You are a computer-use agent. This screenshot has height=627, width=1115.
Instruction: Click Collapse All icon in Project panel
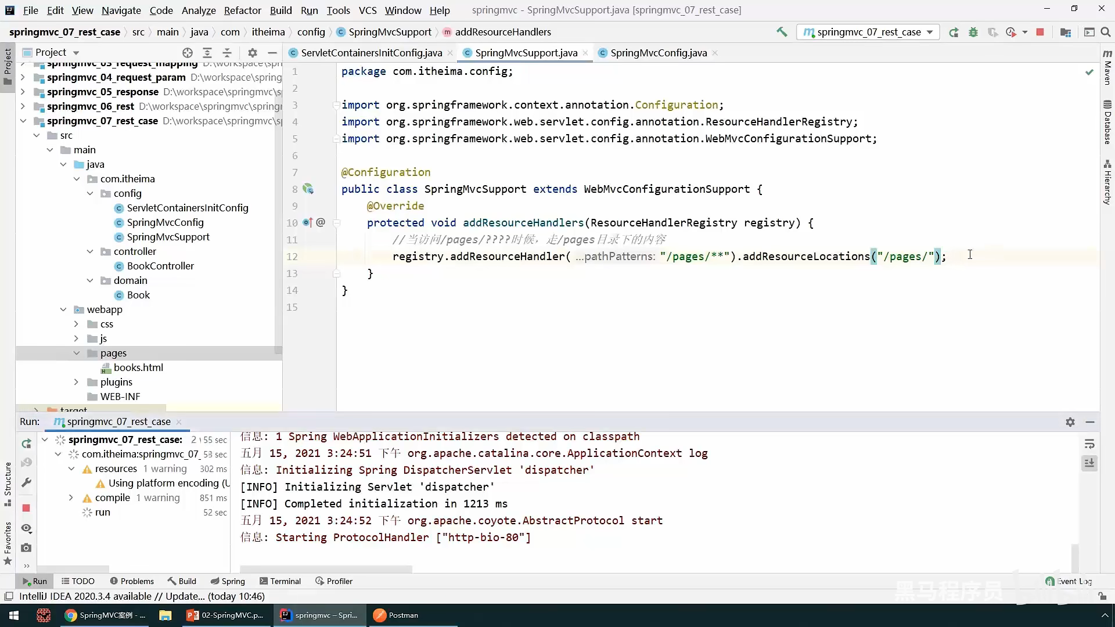tap(227, 52)
